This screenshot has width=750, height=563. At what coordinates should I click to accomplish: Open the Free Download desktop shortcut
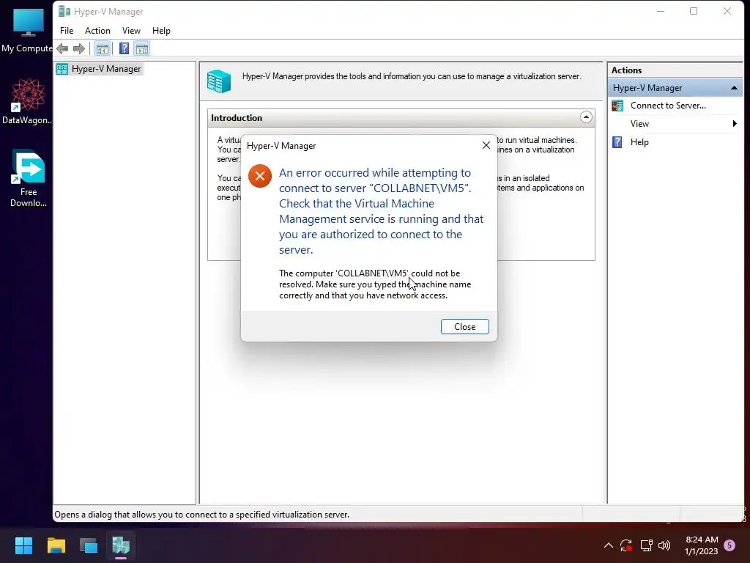coord(29,178)
